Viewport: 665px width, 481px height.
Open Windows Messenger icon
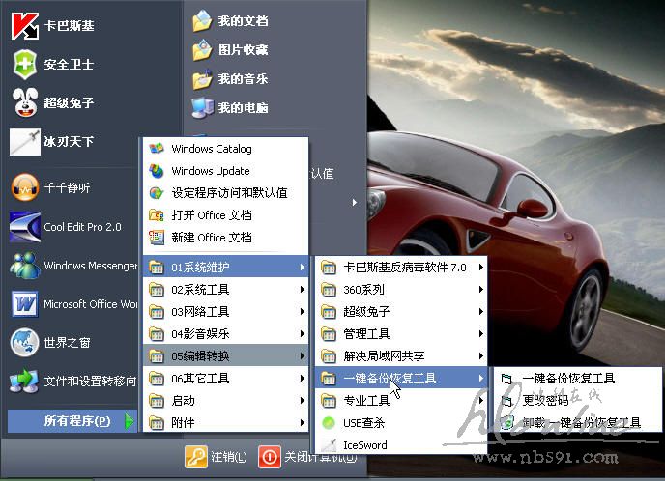[24, 266]
